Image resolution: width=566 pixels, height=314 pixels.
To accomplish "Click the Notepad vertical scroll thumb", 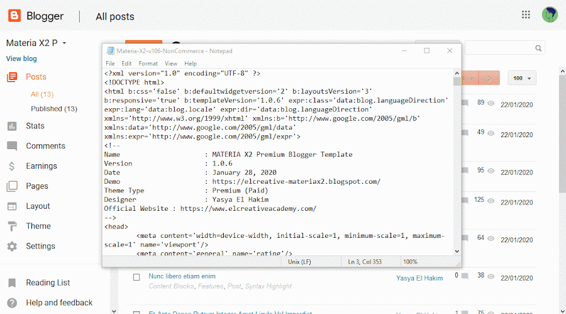I will tap(457, 81).
